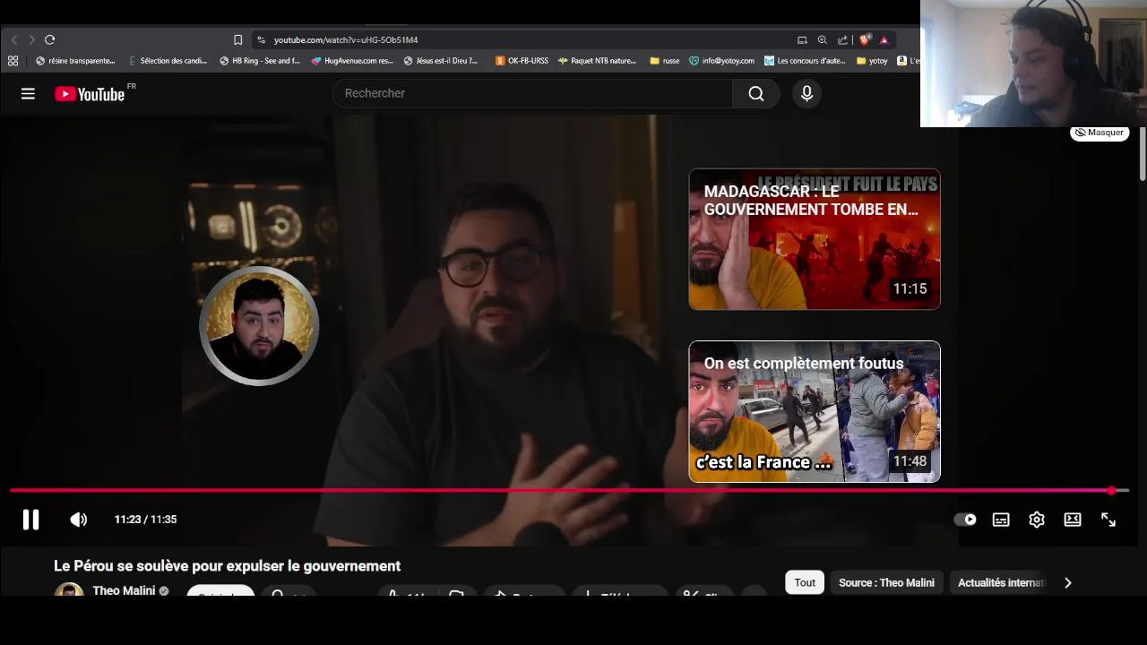Open 'Sélection des candi...' bookmark

point(168,61)
